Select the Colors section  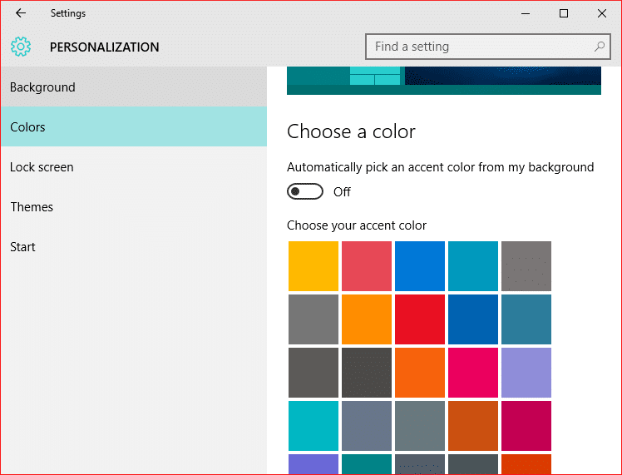point(134,126)
